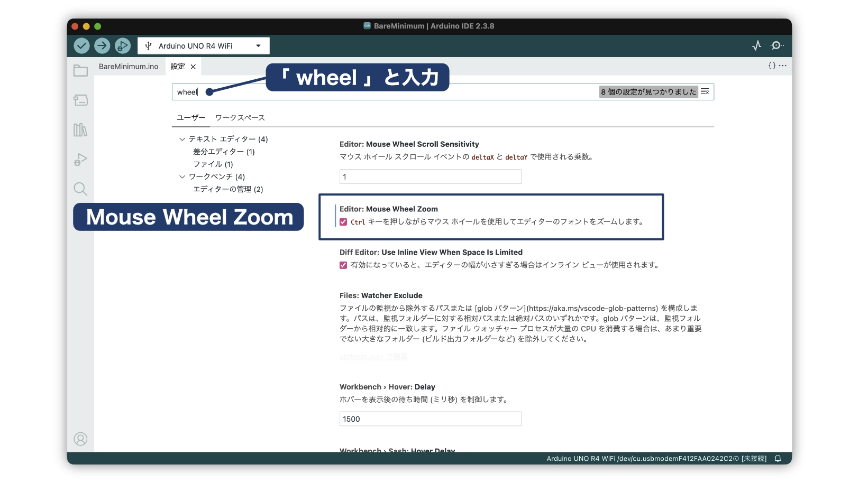Image resolution: width=859 pixels, height=483 pixels.
Task: Click the clear settings search filter icon
Action: click(x=705, y=92)
